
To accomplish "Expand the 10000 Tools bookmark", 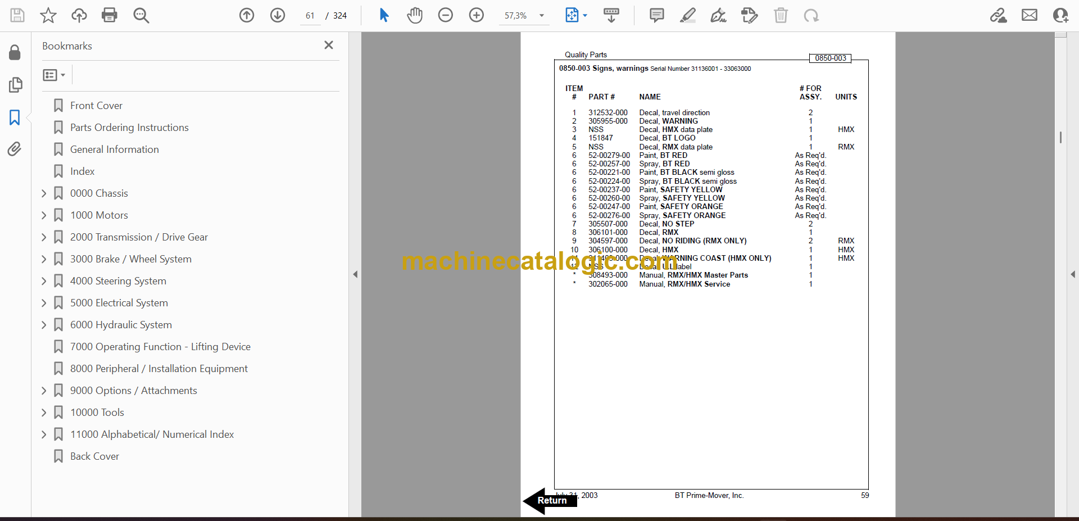I will (x=44, y=413).
